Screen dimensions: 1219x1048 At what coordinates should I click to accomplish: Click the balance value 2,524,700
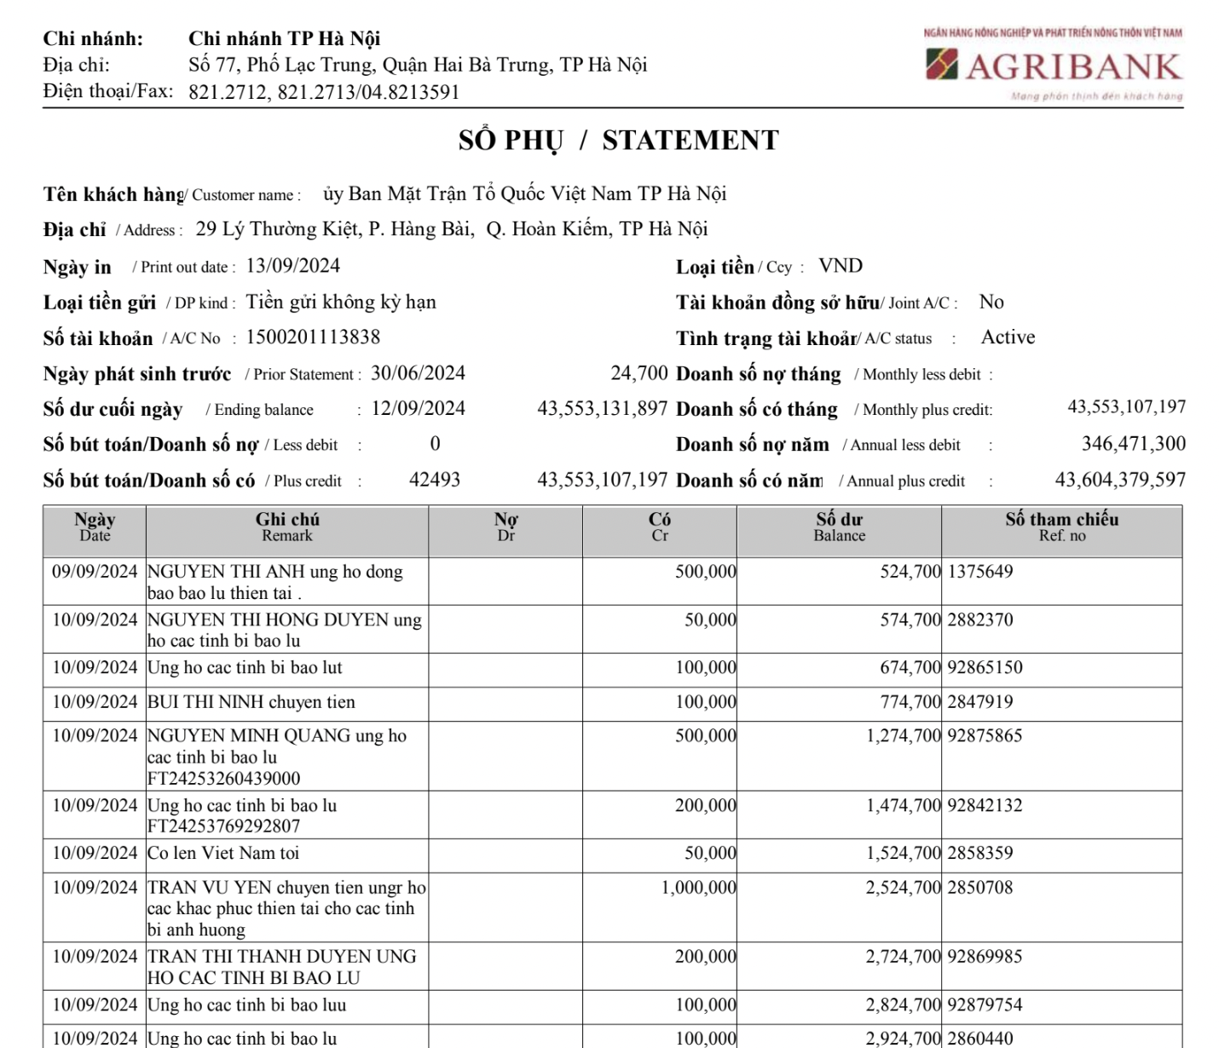coord(903,888)
